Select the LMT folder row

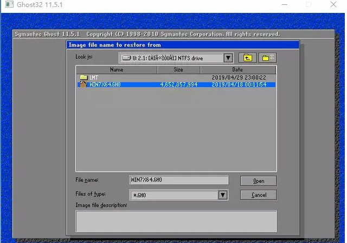pos(176,77)
